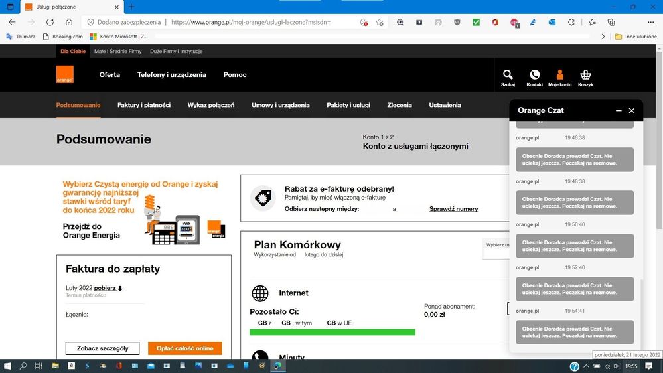Open the Szukaj search icon
The image size is (663, 373).
pos(508,78)
